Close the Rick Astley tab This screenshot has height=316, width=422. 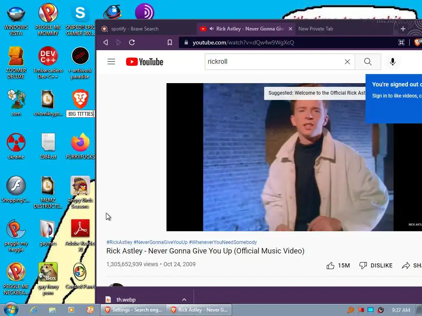[291, 29]
